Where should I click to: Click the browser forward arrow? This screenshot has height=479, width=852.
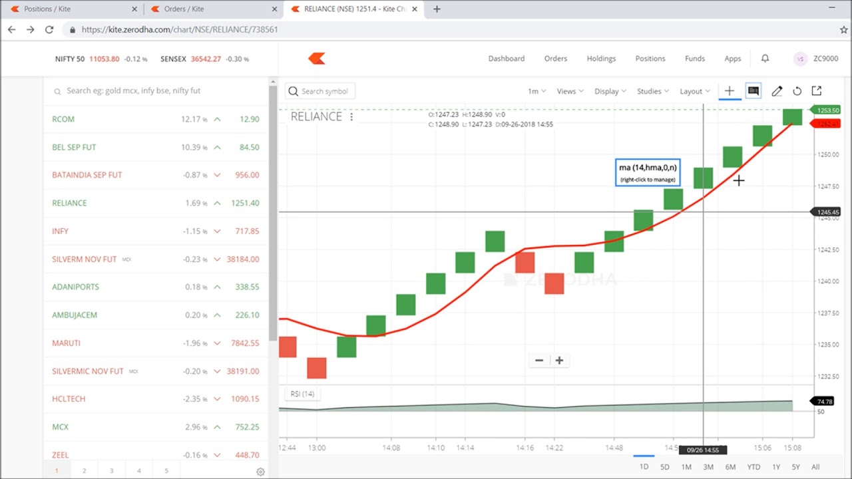[30, 30]
